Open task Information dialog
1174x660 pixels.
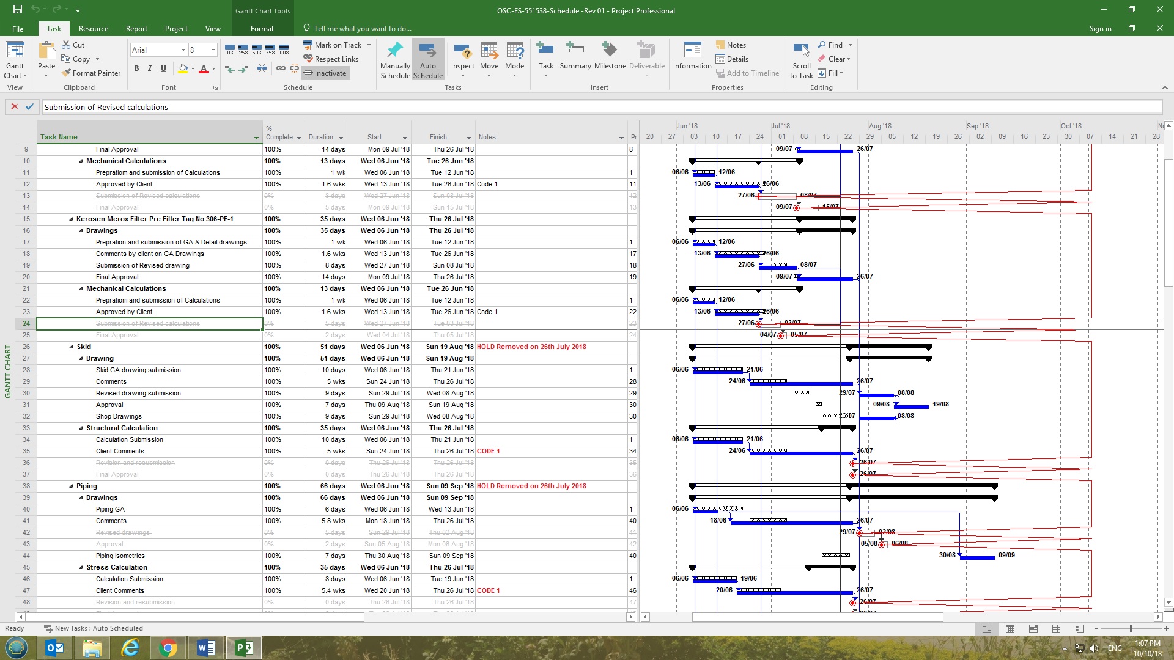[x=692, y=56]
